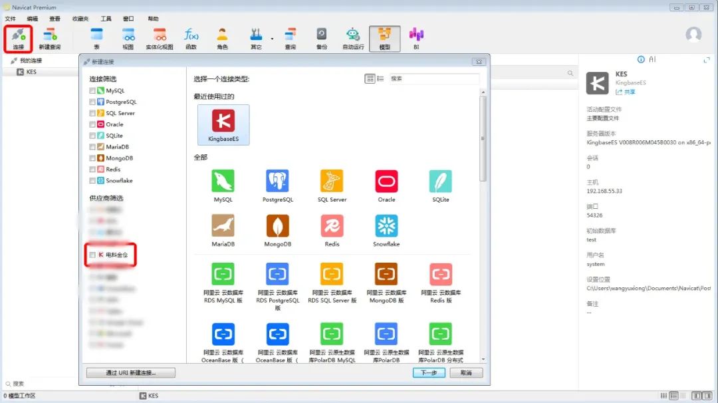Toggle the Redis filter checkbox
The width and height of the screenshot is (718, 403).
(92, 170)
